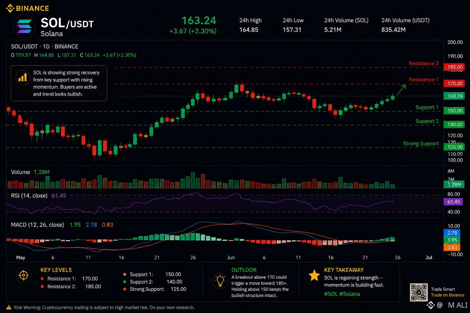Click the Strong Support label on the chart
The image size is (470, 313).
click(421, 144)
